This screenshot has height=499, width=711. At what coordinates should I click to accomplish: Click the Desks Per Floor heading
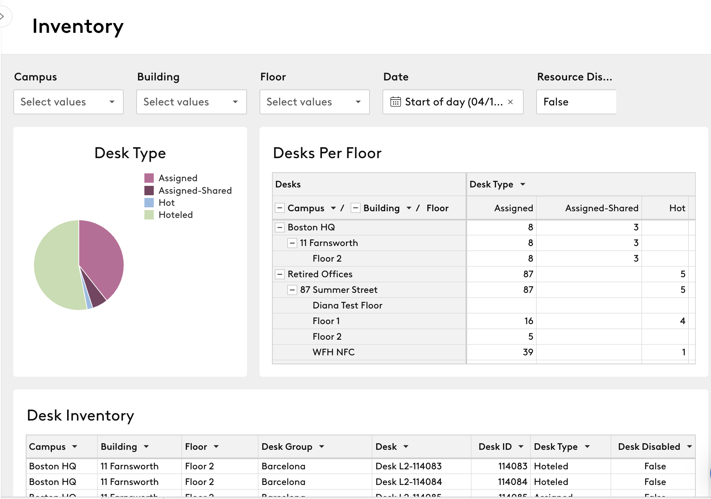327,153
